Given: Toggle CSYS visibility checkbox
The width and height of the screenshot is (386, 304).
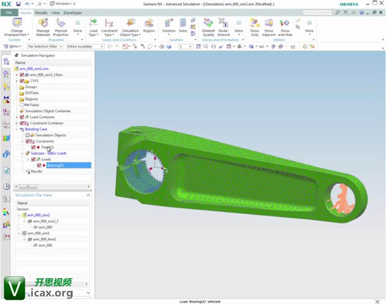Looking at the screenshot, I should coord(22,81).
